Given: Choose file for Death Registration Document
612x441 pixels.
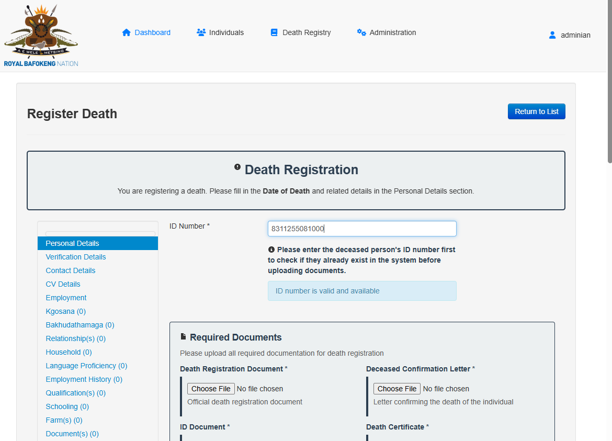Looking at the screenshot, I should [x=211, y=389].
